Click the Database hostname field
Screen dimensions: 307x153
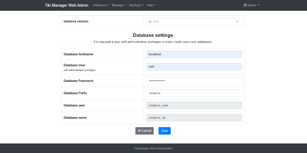(x=194, y=54)
